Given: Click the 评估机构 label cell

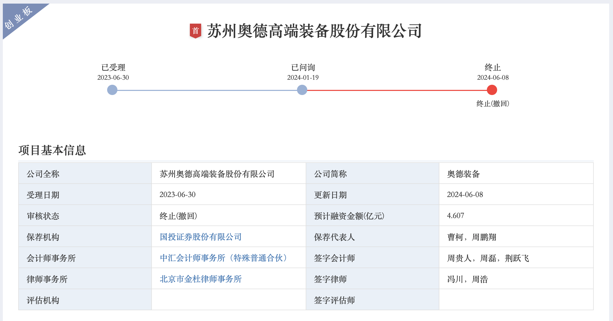Looking at the screenshot, I should pyautogui.click(x=85, y=300).
